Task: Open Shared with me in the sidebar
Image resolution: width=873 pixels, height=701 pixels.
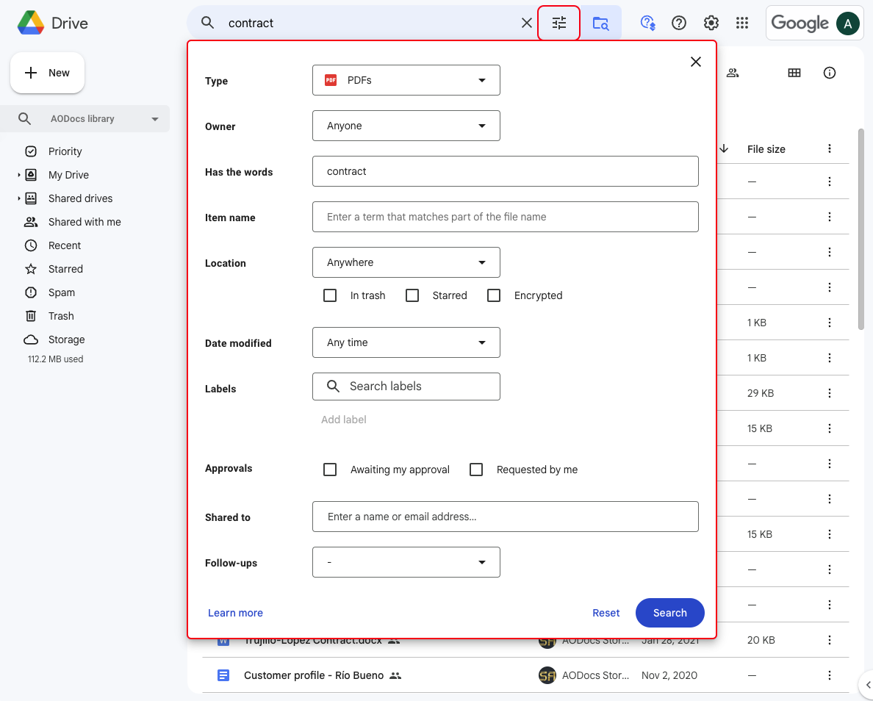Action: (x=85, y=222)
